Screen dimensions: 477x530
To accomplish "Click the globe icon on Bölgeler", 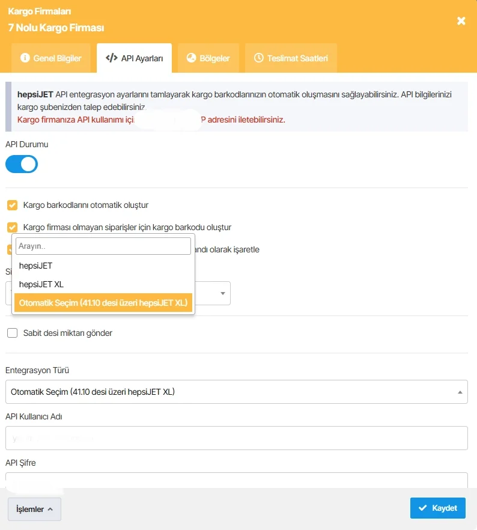I will tap(191, 58).
